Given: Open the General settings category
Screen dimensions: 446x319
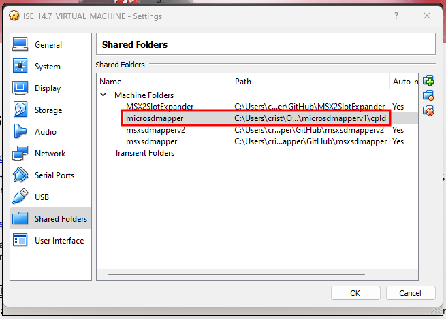Looking at the screenshot, I should (48, 45).
